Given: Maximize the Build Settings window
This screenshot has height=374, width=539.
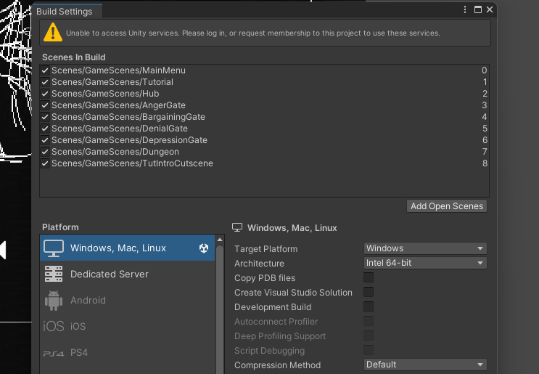Looking at the screenshot, I should click(478, 9).
